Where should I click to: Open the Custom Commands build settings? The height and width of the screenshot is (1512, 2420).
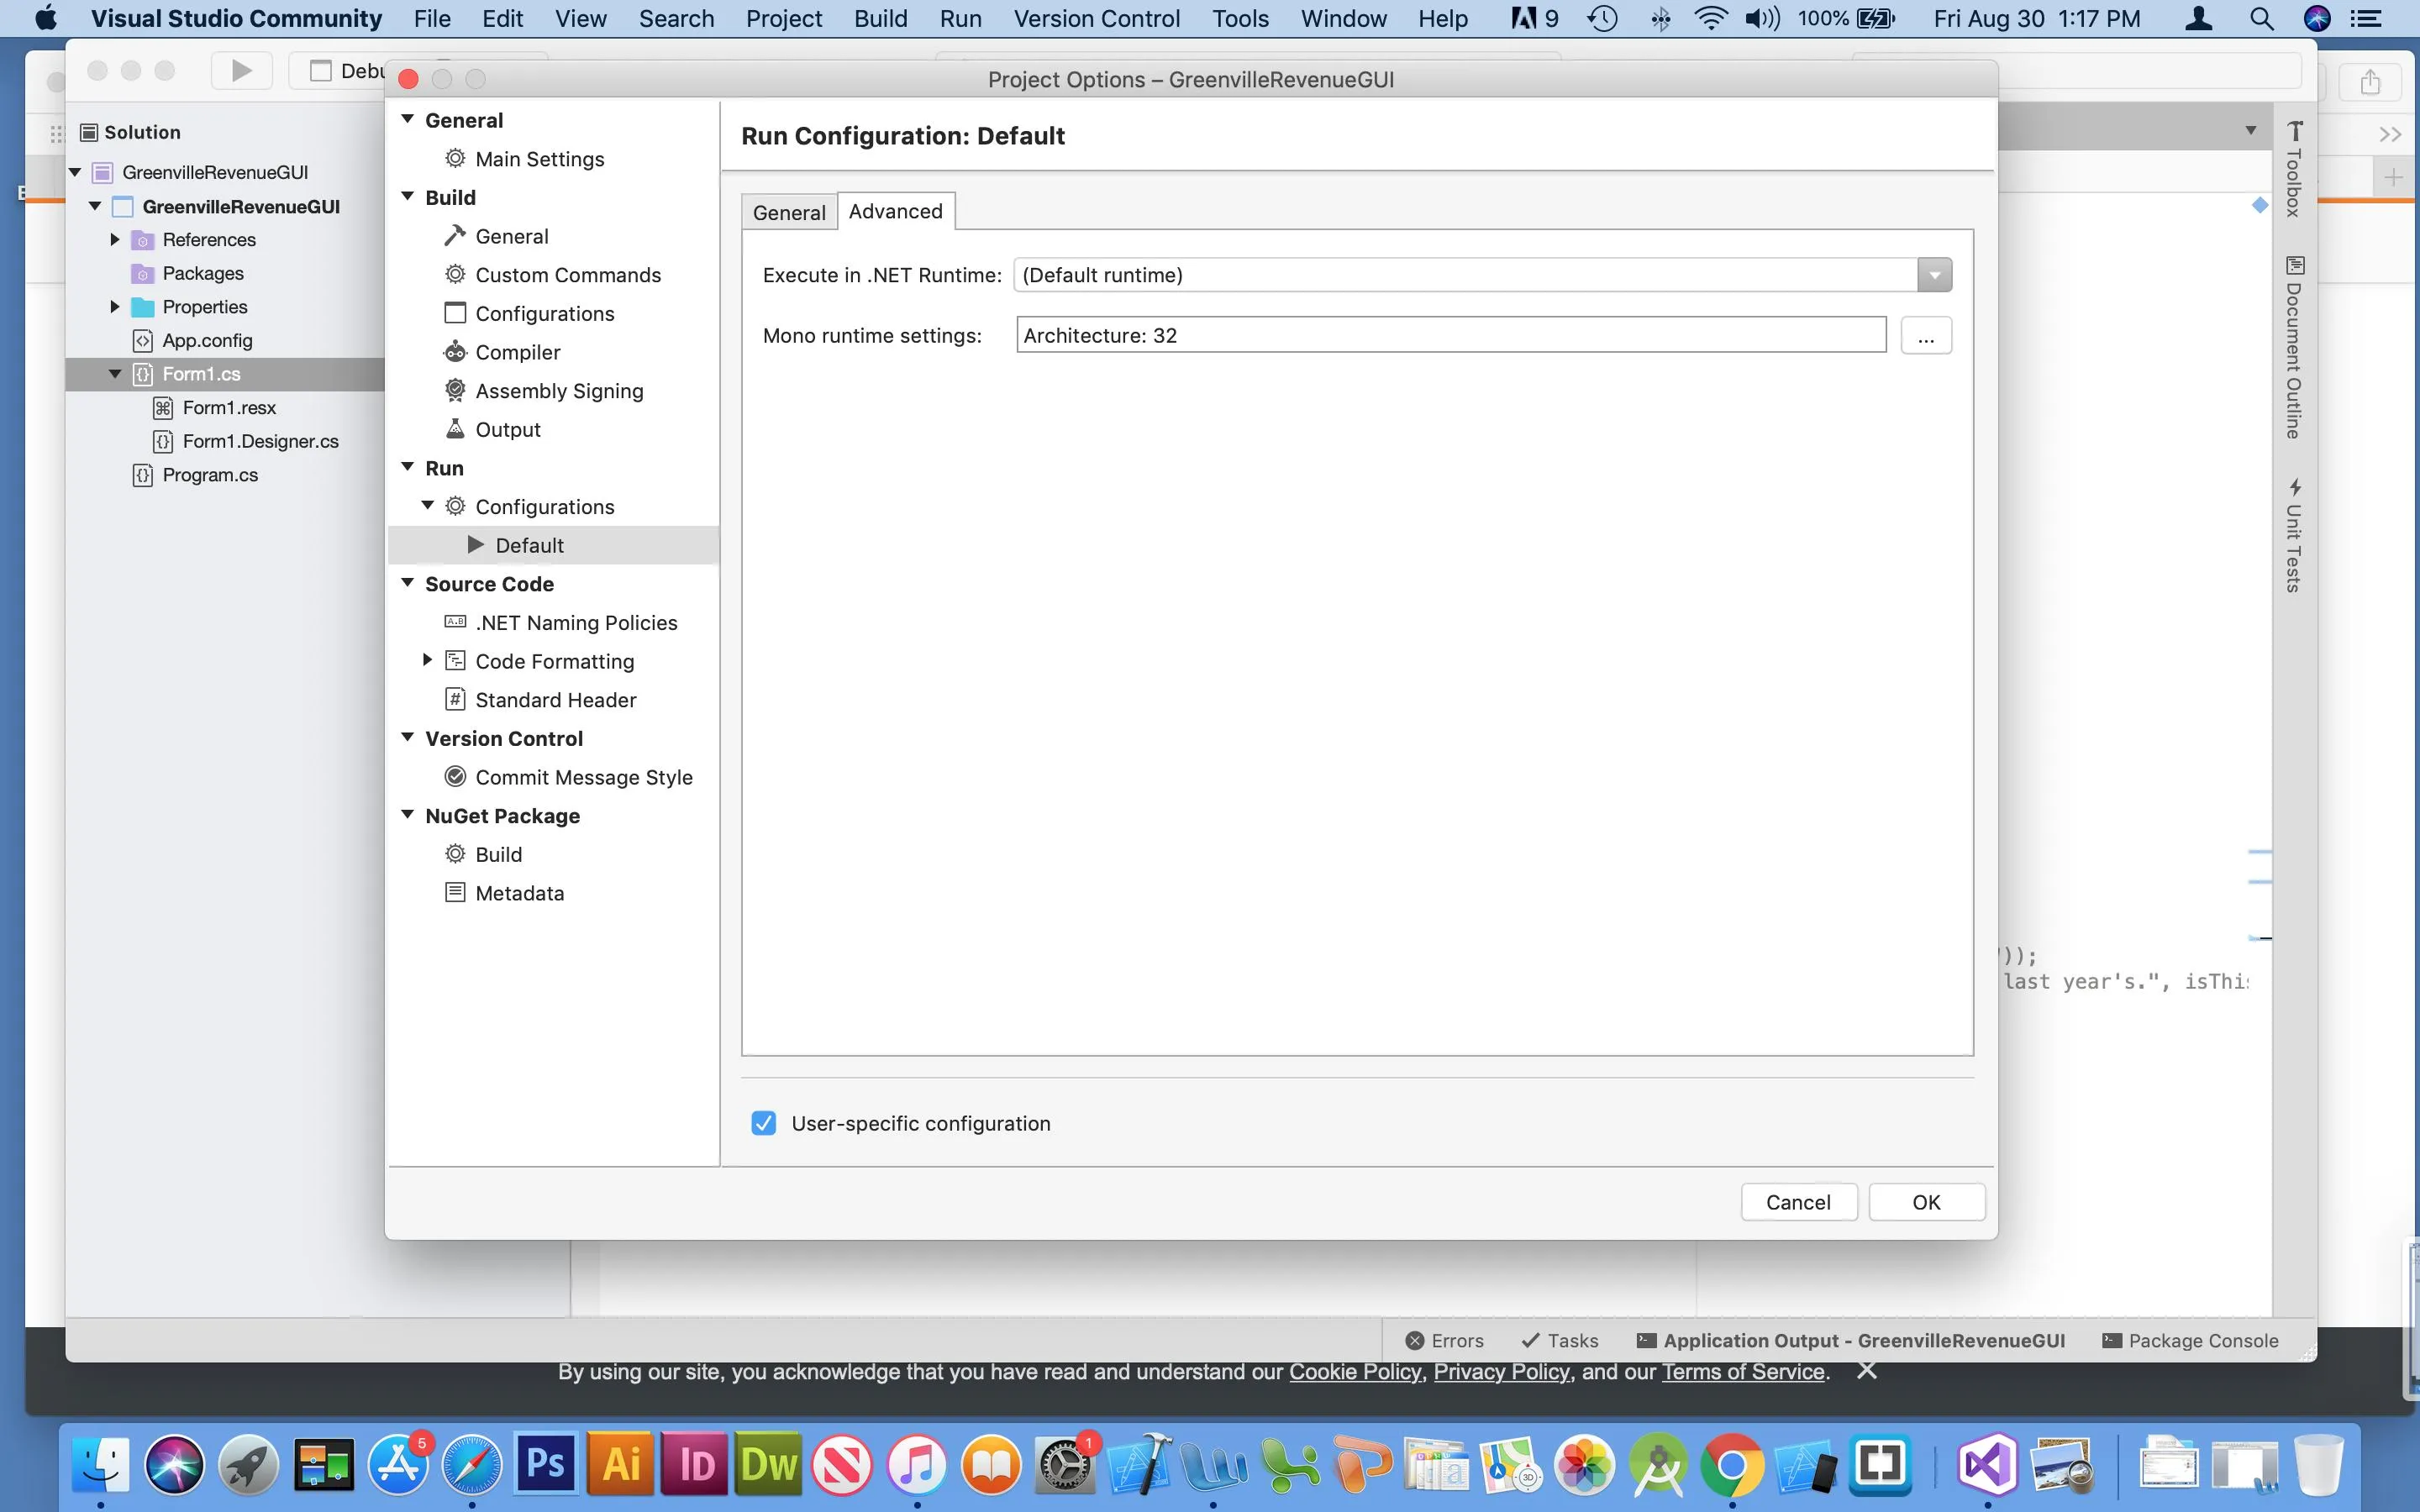567,275
